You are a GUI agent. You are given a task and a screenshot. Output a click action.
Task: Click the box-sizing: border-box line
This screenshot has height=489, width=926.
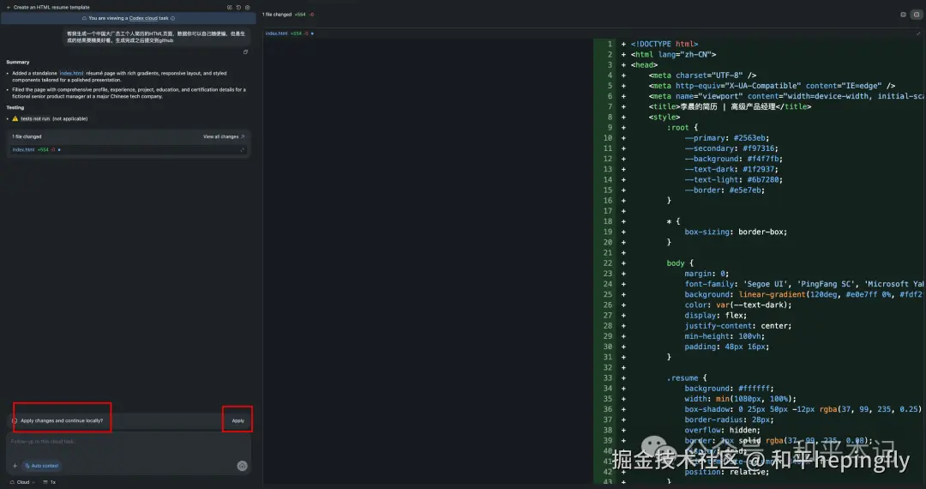click(x=736, y=232)
